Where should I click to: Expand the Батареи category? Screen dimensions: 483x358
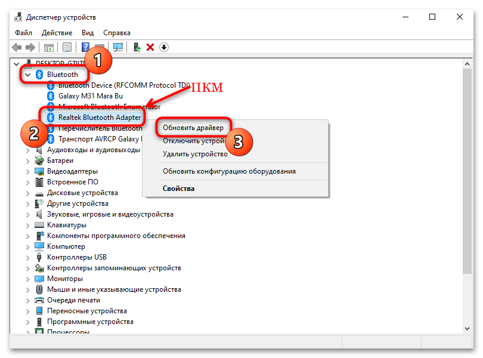[x=27, y=161]
